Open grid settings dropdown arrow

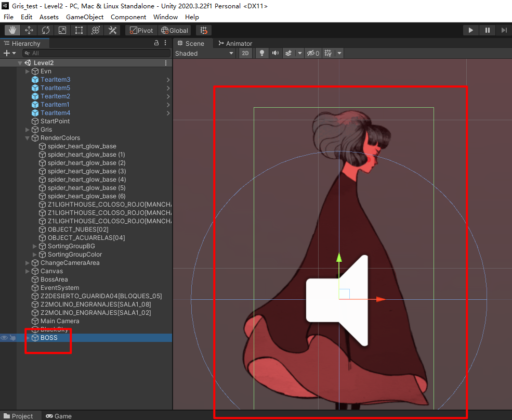[x=339, y=53]
